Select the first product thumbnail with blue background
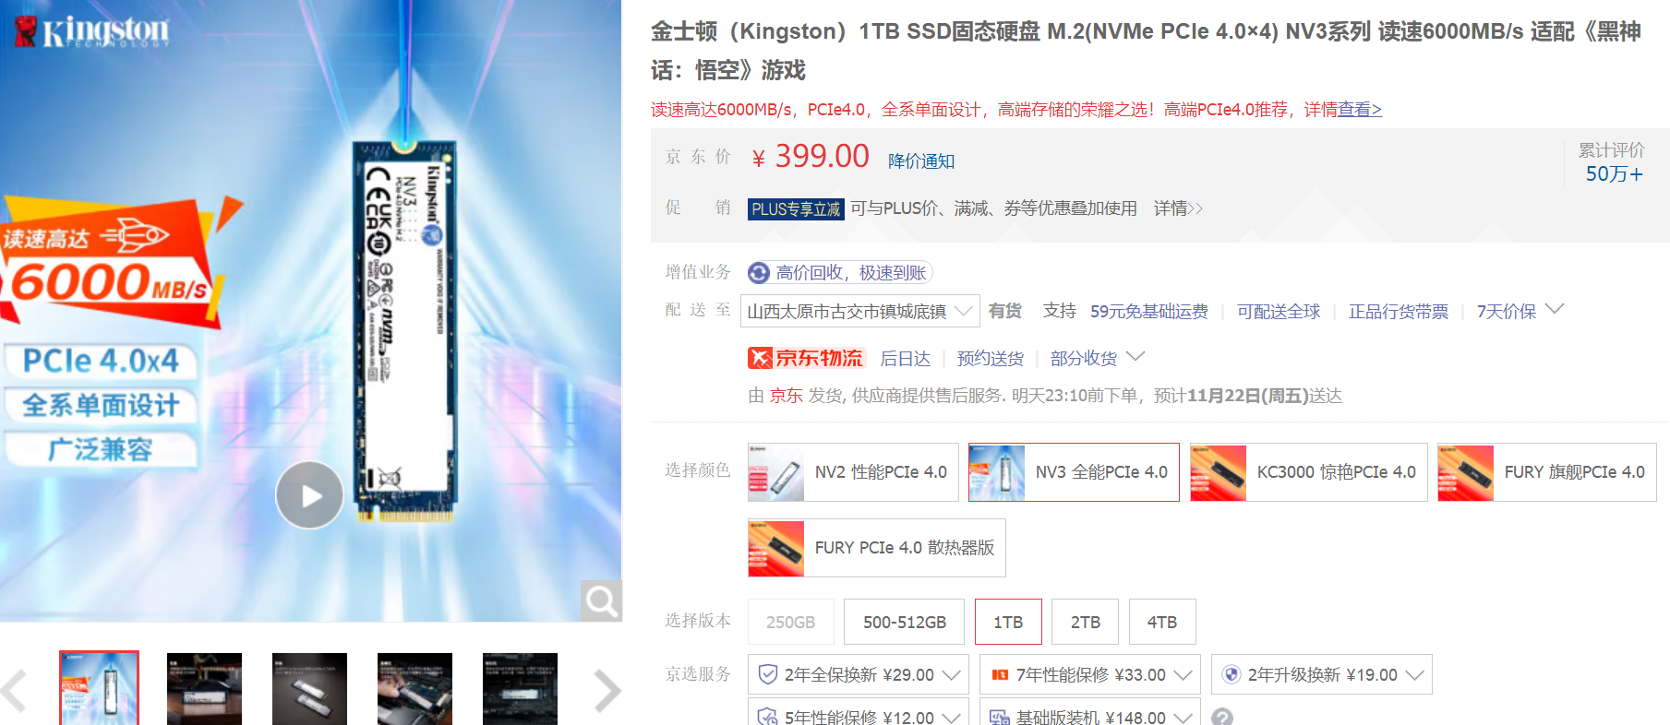Viewport: 1670px width, 725px height. (100, 688)
